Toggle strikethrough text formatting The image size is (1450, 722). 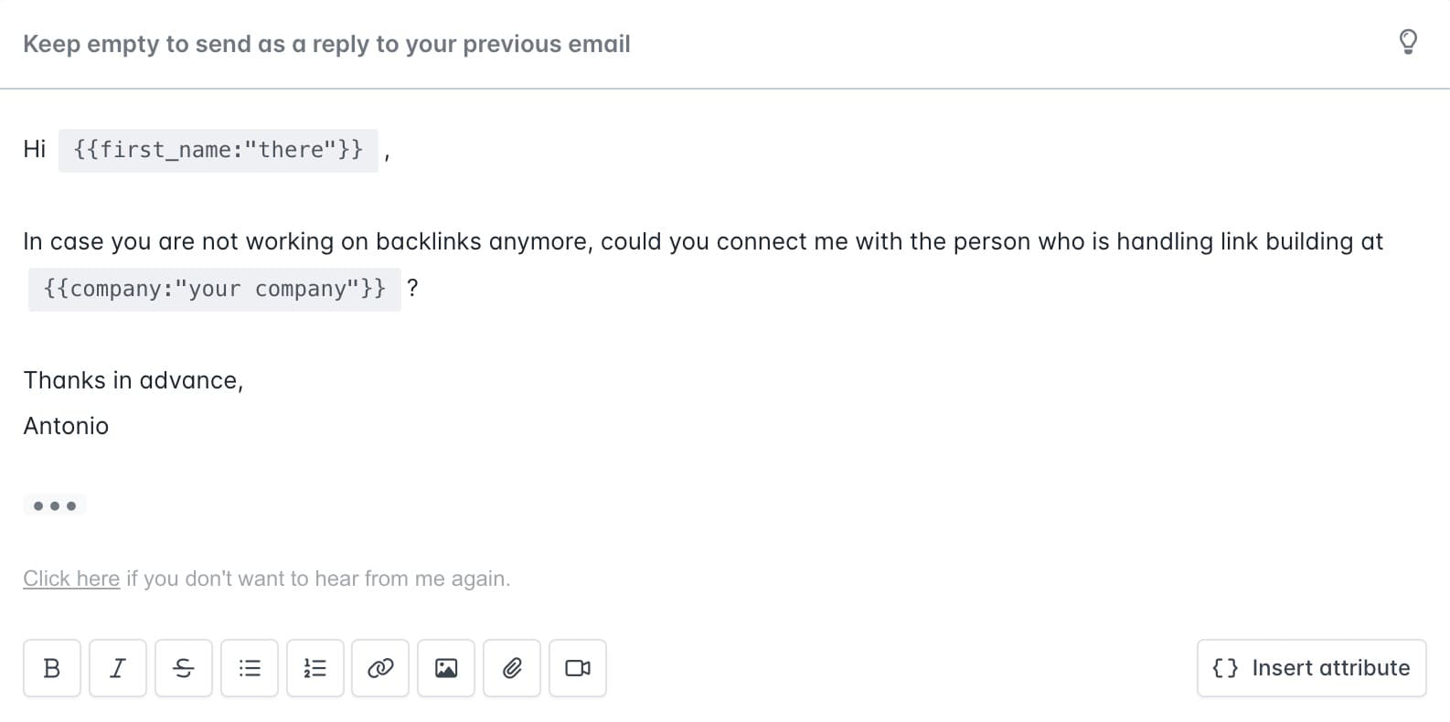[184, 668]
